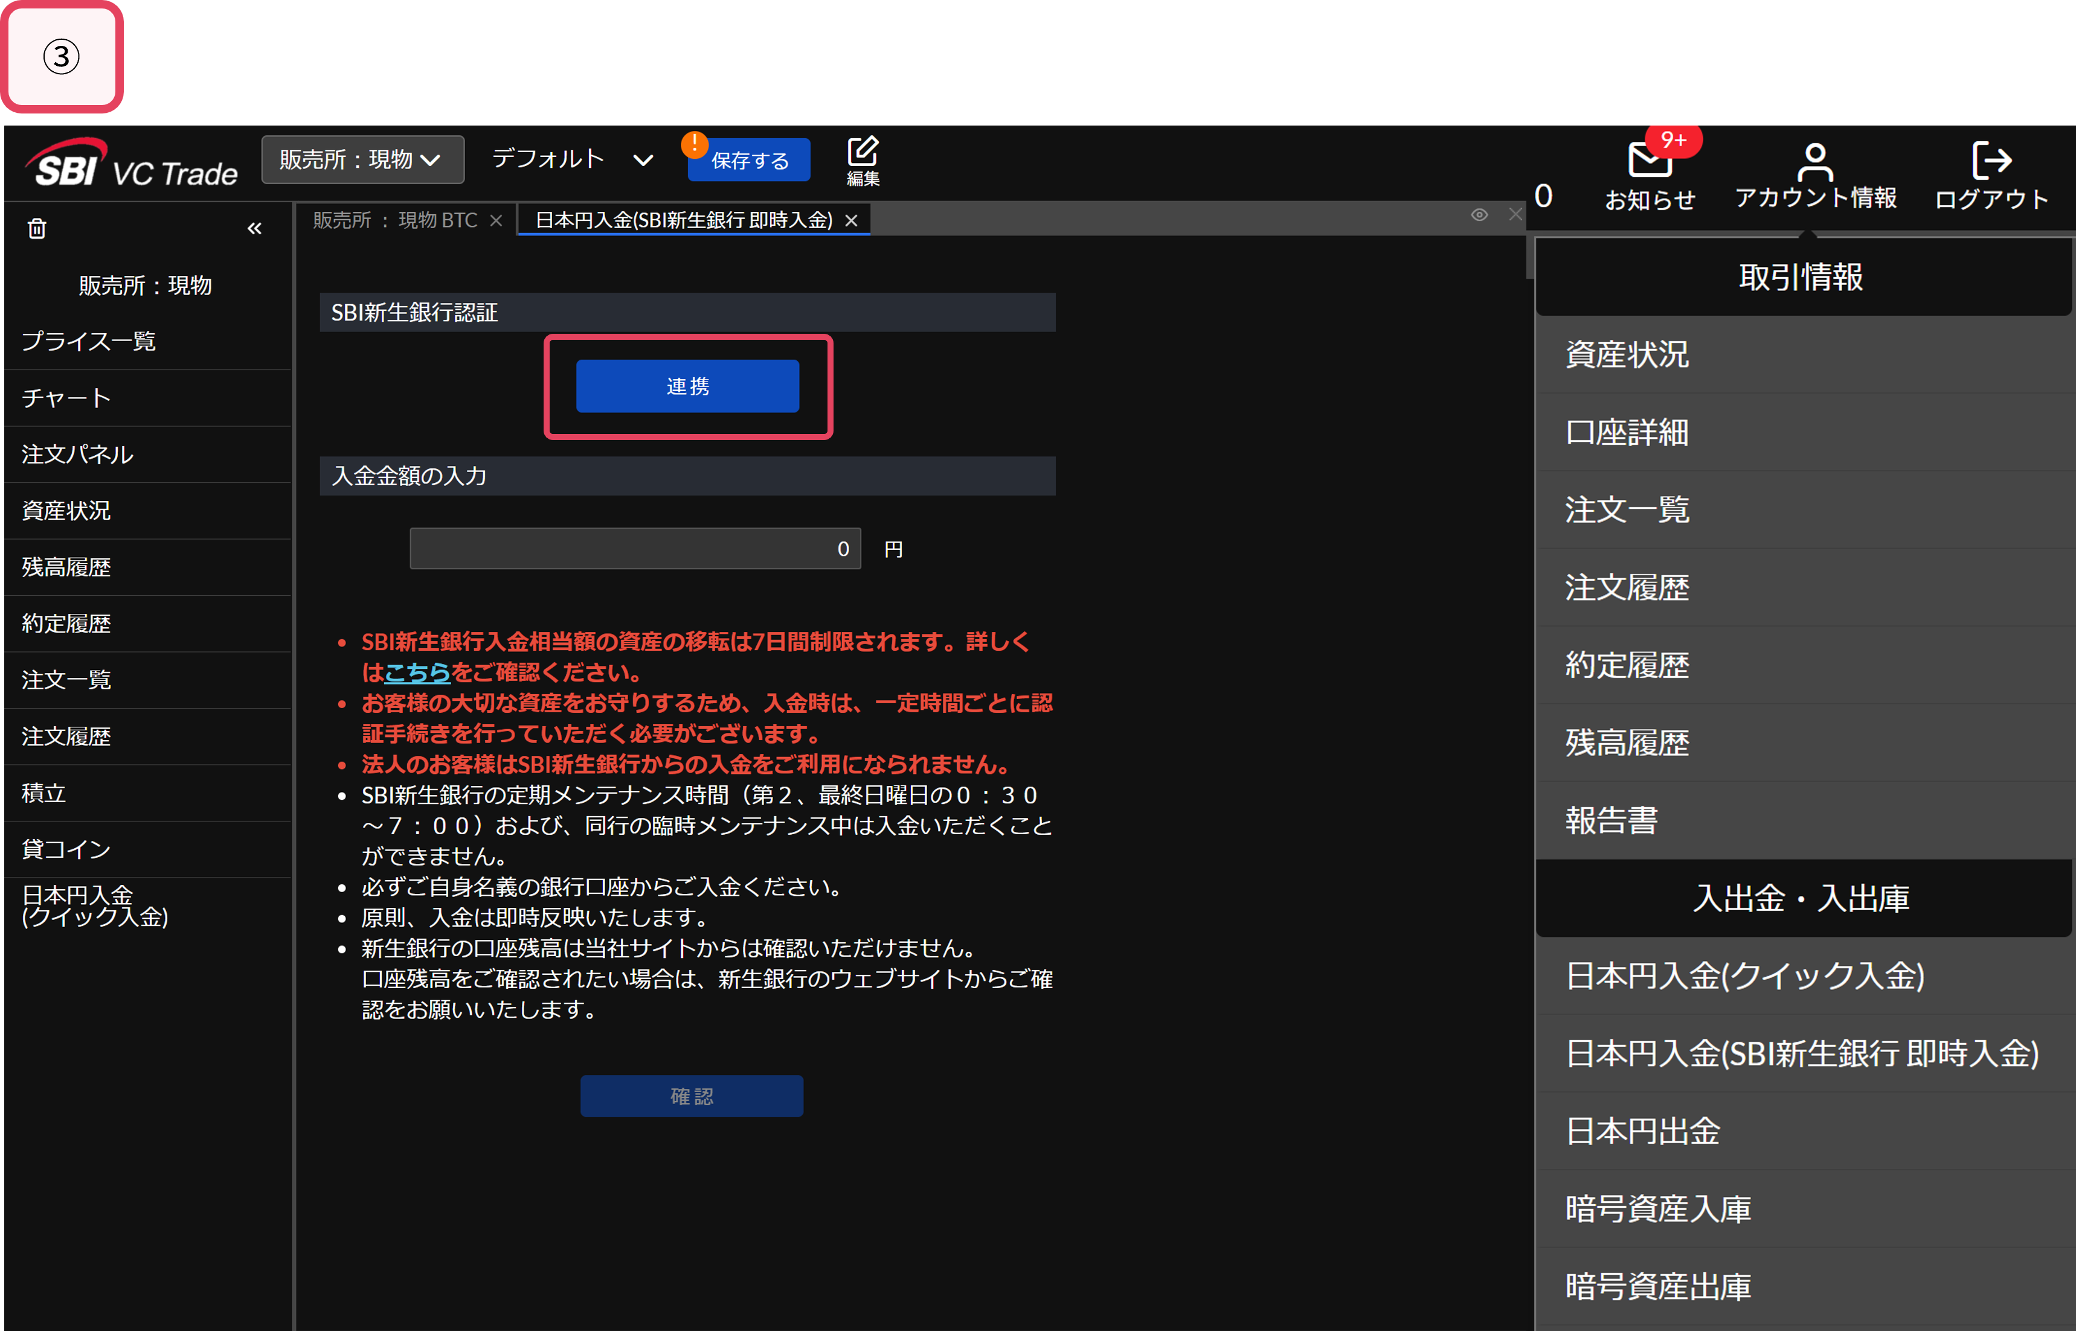Select 暗号資産入庫 in account menu
Viewport: 2076px width, 1331px height.
click(1804, 1209)
